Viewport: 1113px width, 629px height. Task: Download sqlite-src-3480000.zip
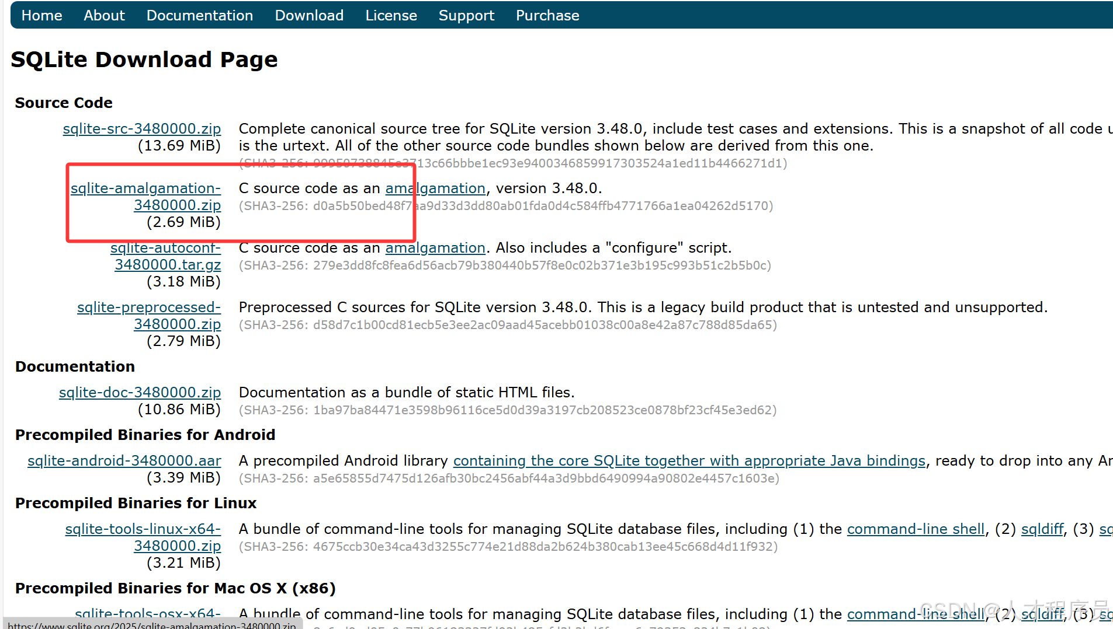pyautogui.click(x=142, y=129)
